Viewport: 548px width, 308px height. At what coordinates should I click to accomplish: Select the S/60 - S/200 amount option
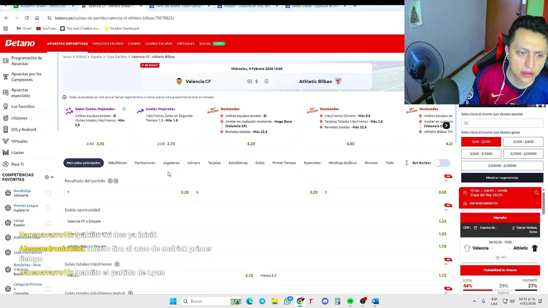point(481,142)
